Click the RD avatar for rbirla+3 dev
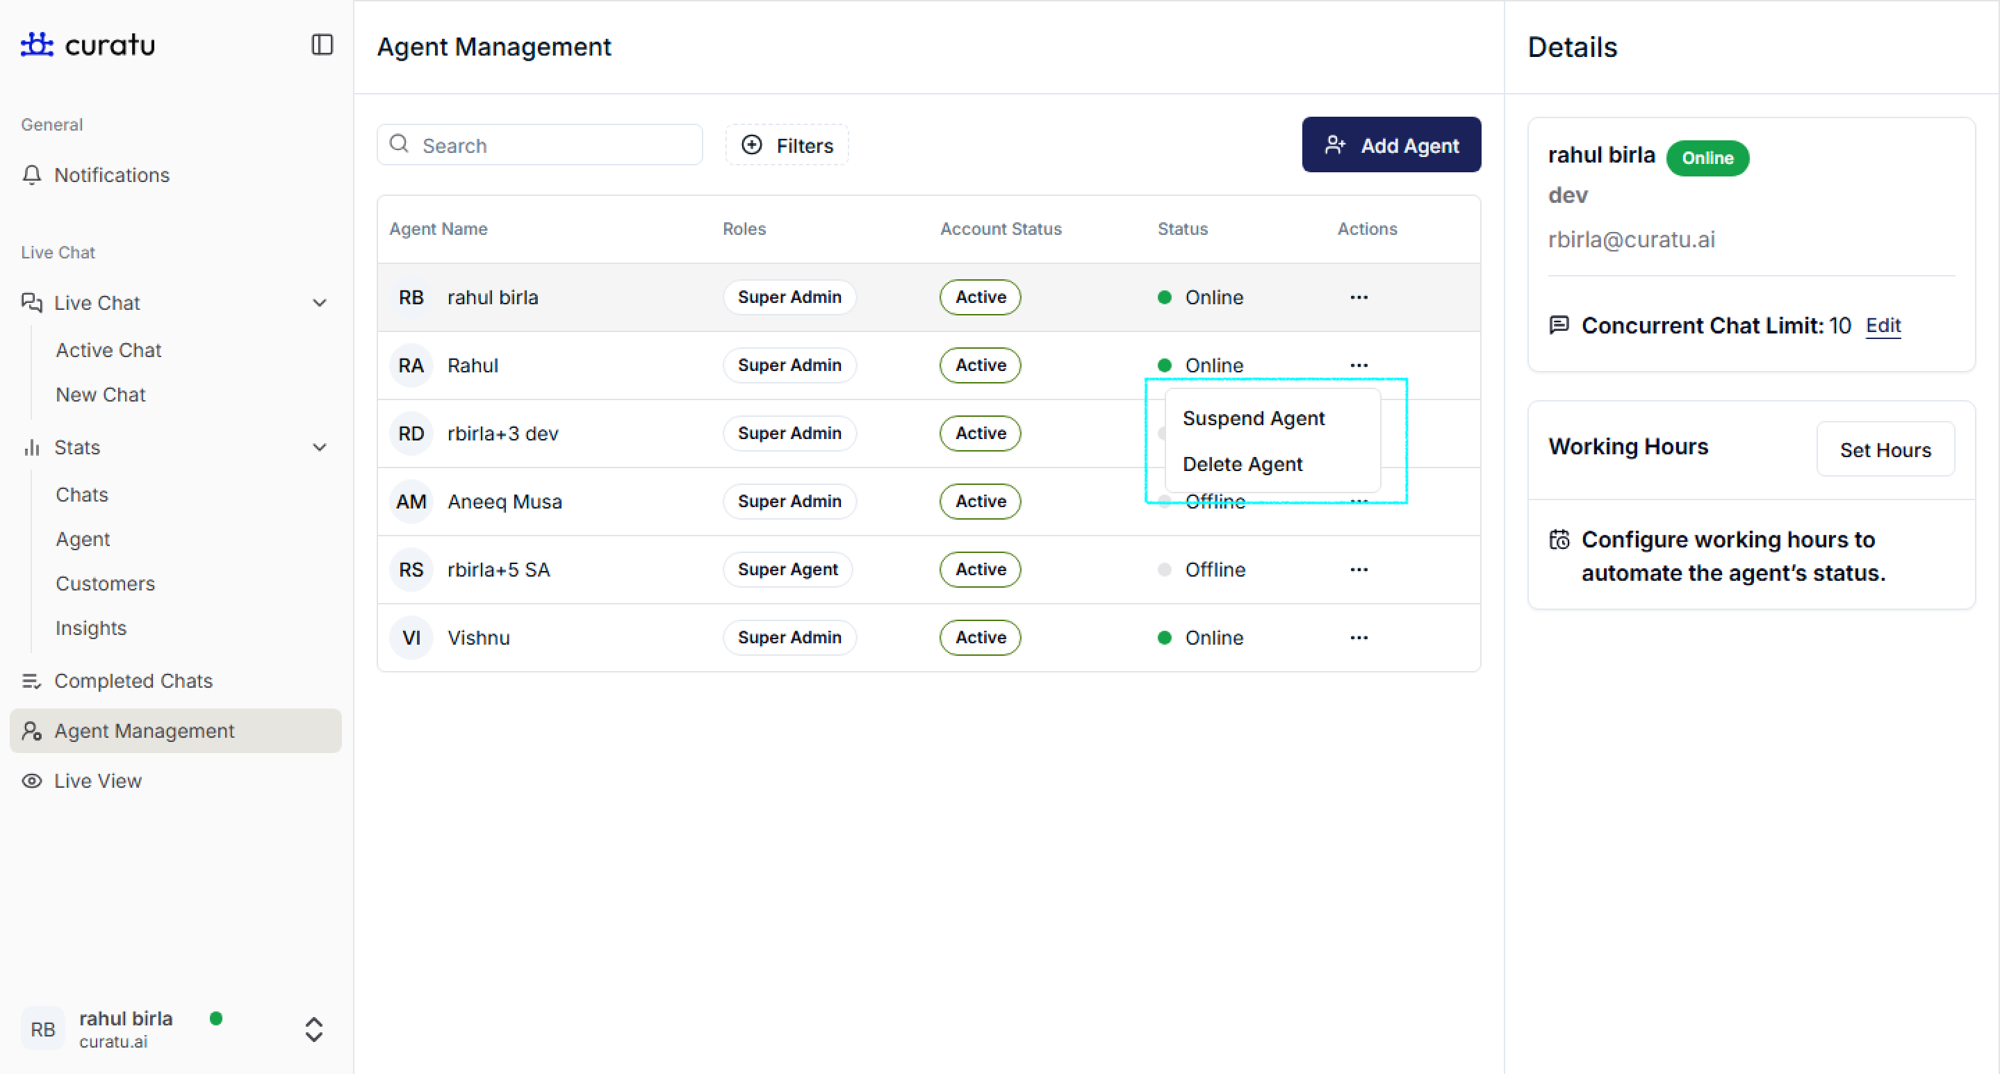This screenshot has height=1074, width=2000. point(411,433)
